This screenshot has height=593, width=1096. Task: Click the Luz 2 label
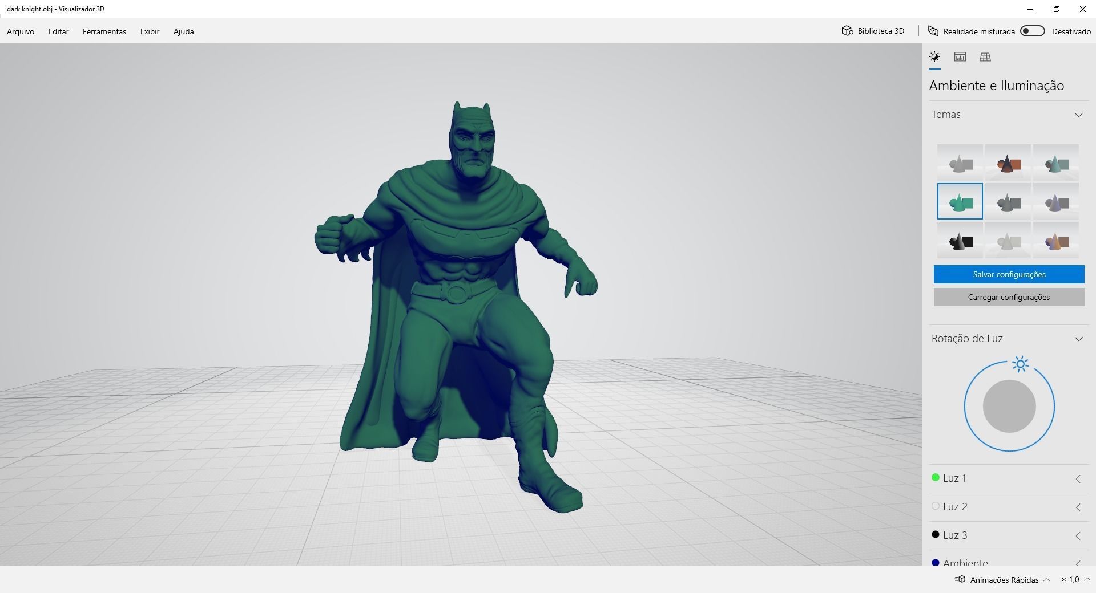point(955,507)
